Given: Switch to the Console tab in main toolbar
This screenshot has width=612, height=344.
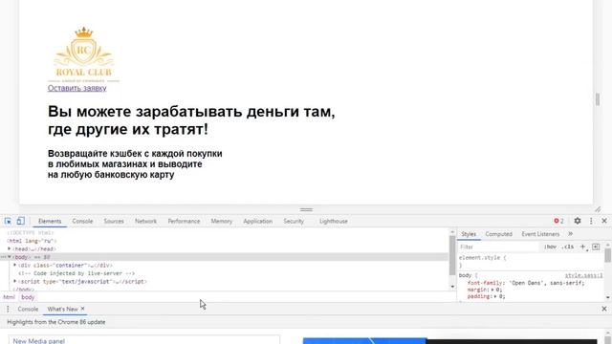Looking at the screenshot, I should [82, 221].
